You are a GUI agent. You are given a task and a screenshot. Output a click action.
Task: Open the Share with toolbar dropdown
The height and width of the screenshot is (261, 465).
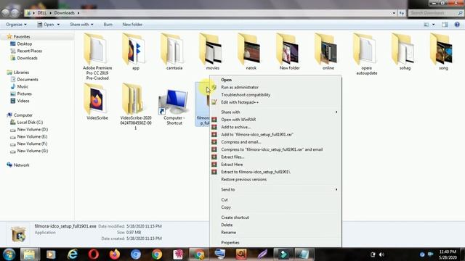(81, 24)
